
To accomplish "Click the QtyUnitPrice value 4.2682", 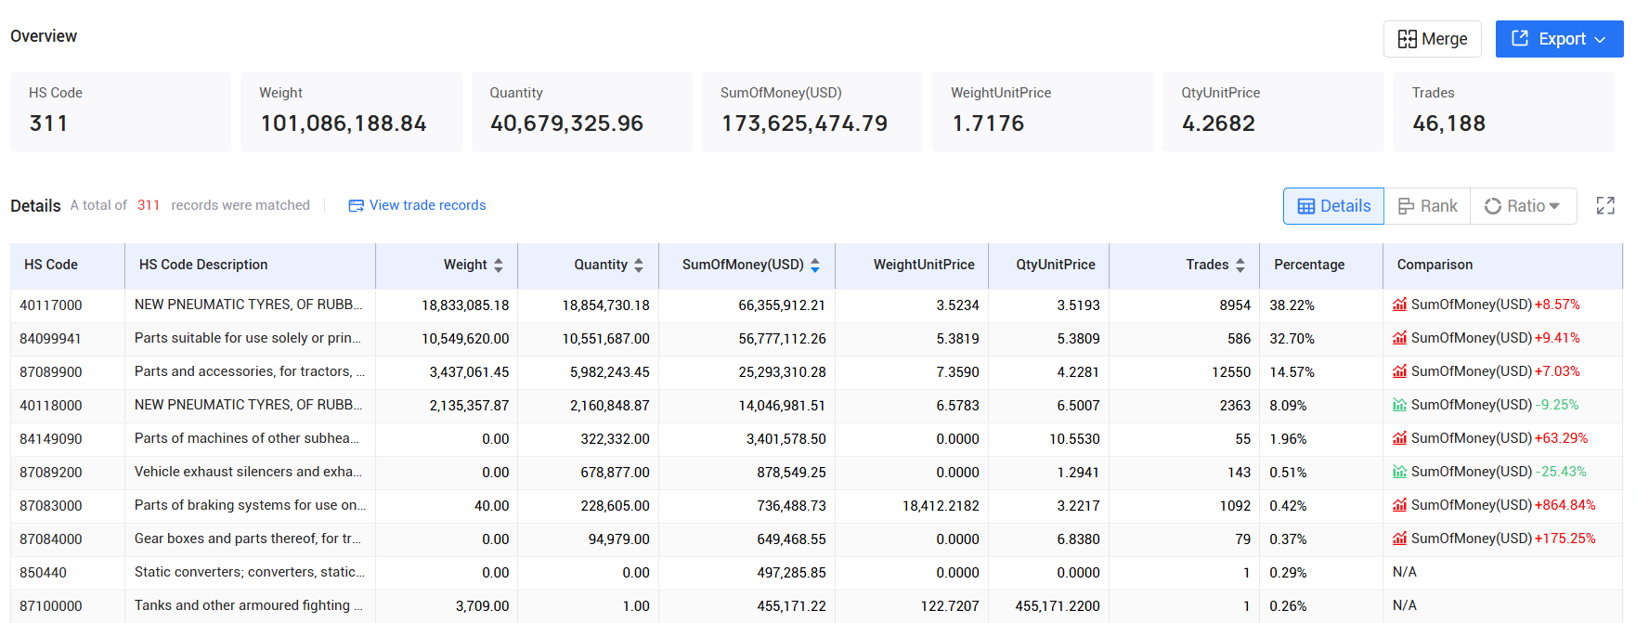I will point(1218,123).
